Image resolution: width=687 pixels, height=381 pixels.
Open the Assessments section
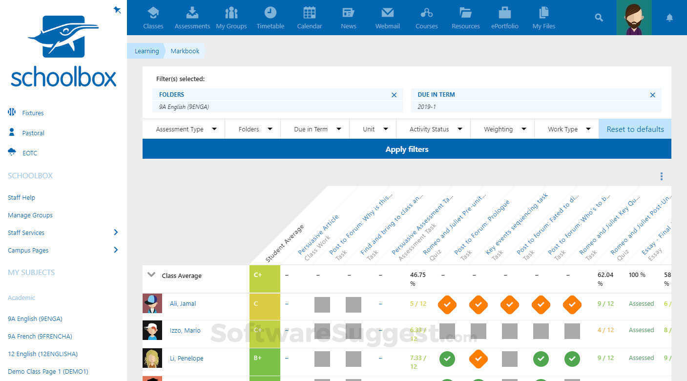click(192, 17)
